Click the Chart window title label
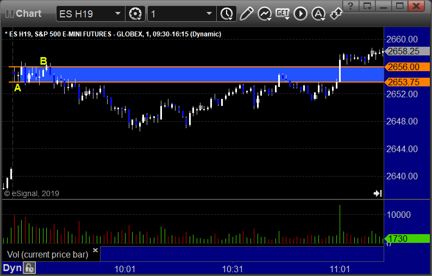Image resolution: width=432 pixels, height=276 pixels. pyautogui.click(x=28, y=14)
